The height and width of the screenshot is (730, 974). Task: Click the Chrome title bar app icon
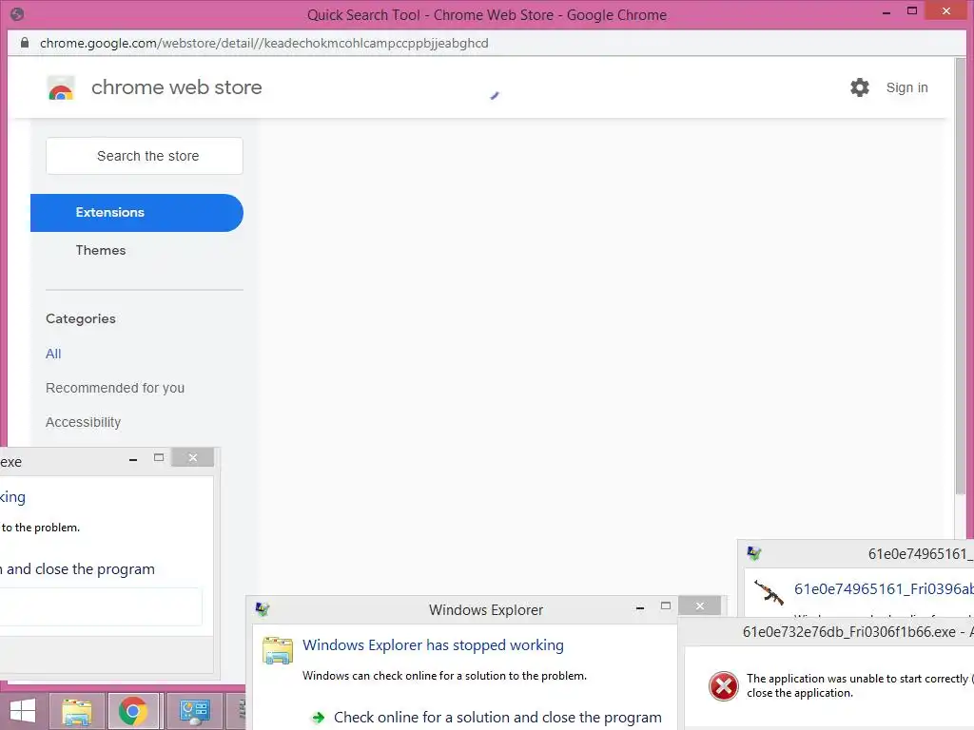[x=17, y=14]
